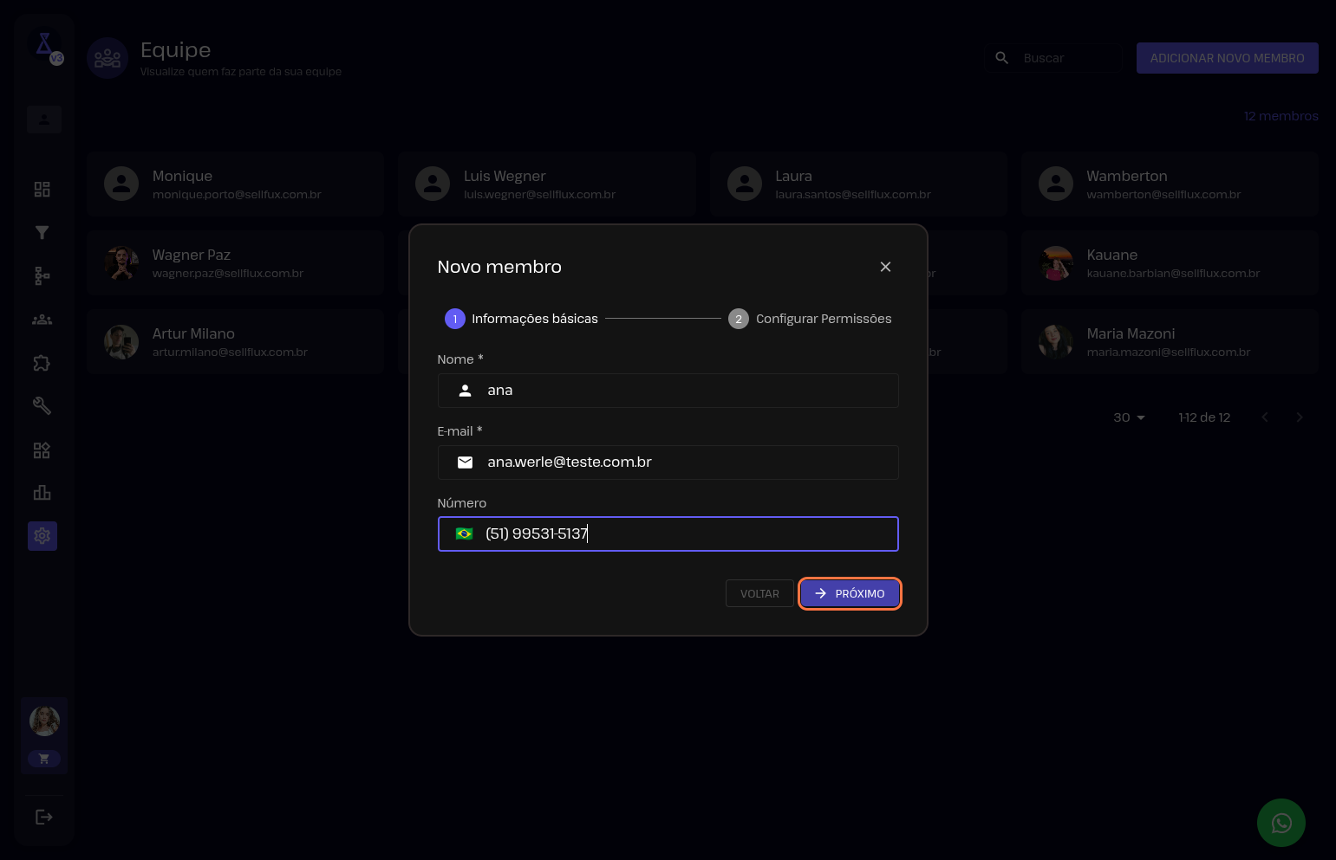
Task: Open the flow tree icon in sidebar
Action: [42, 275]
